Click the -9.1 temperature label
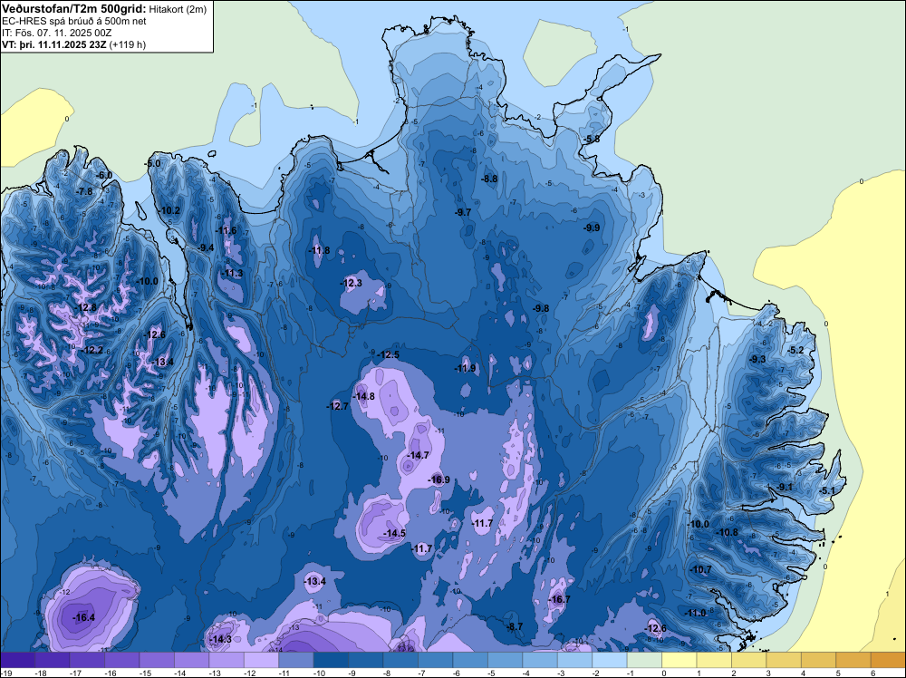Screen dimensions: 906x678 pyautogui.click(x=786, y=488)
